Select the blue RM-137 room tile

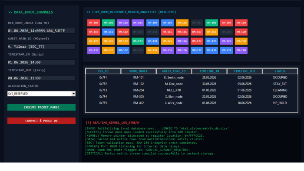coord(197,50)
